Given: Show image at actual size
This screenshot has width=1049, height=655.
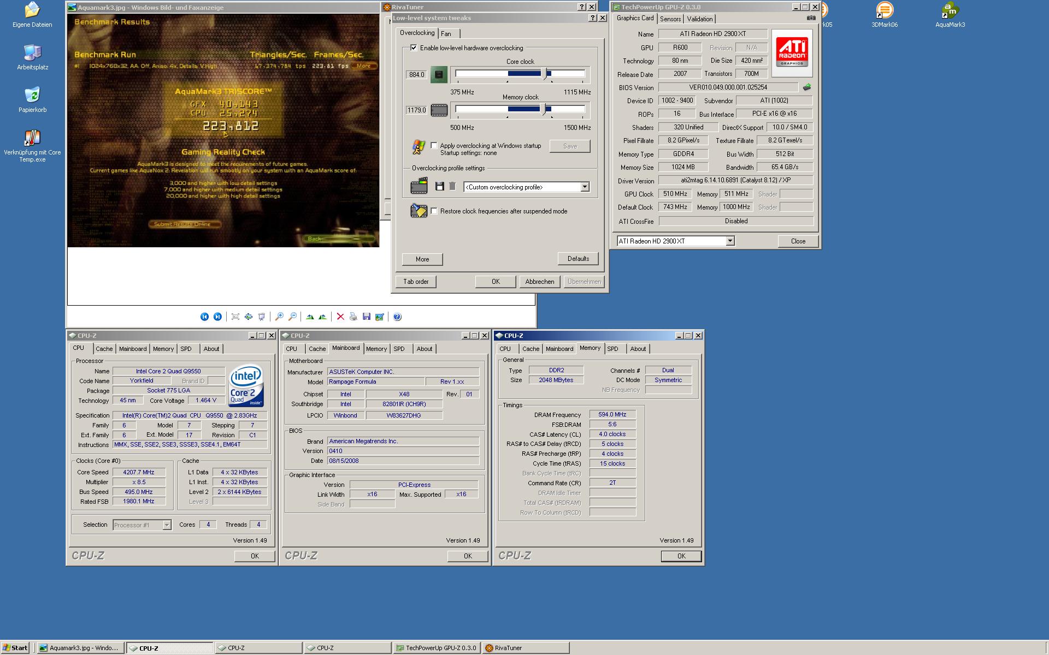Looking at the screenshot, I should pos(249,317).
